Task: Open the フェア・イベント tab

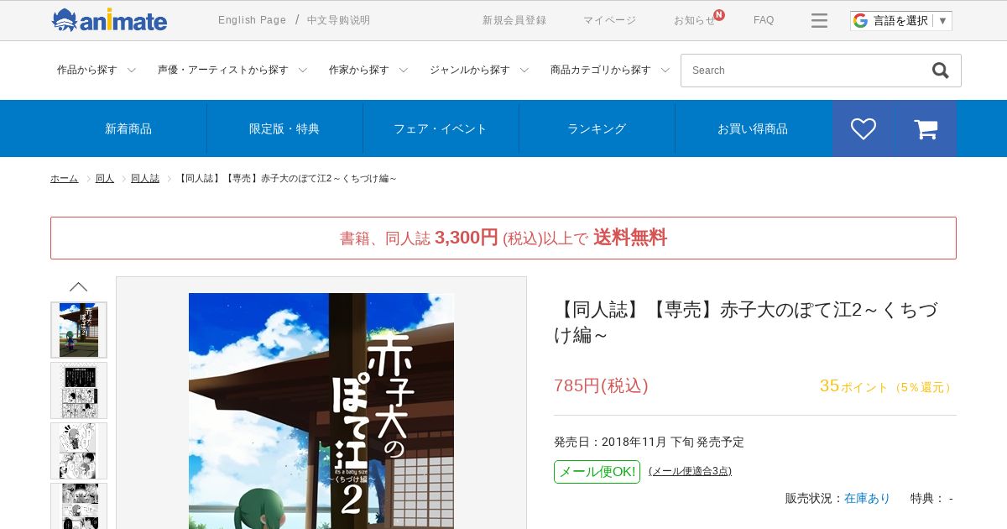Action: click(441, 128)
